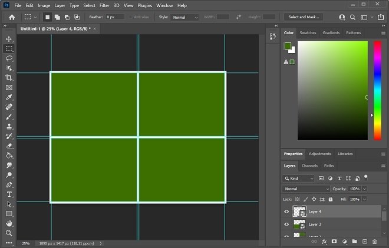Select the Hand tool
This screenshot has height=248, width=389.
[9, 223]
